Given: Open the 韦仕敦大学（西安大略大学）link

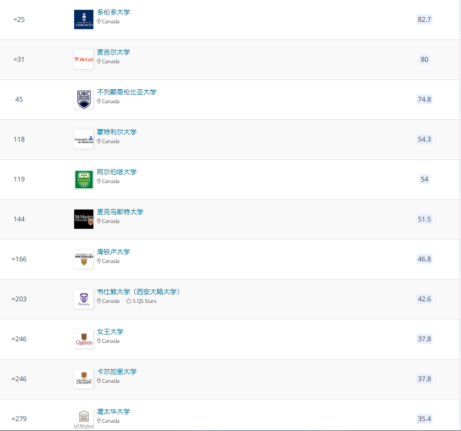Looking at the screenshot, I should [138, 292].
